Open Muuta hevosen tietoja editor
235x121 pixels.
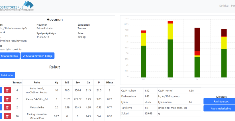[38, 56]
